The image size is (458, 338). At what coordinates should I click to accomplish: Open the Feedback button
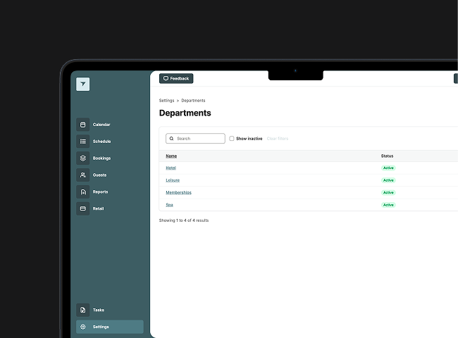pyautogui.click(x=176, y=79)
